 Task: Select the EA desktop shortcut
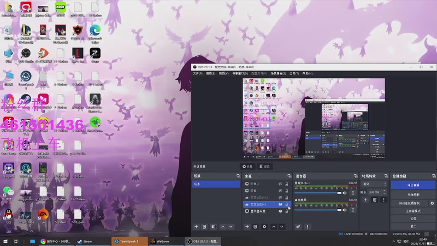[x=43, y=216]
